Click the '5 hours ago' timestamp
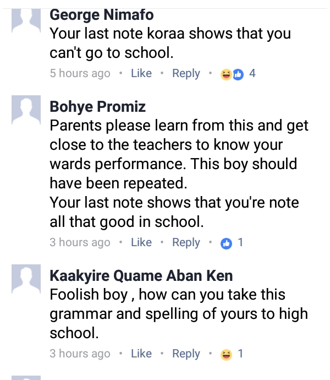The image size is (330, 380). pyautogui.click(x=80, y=73)
